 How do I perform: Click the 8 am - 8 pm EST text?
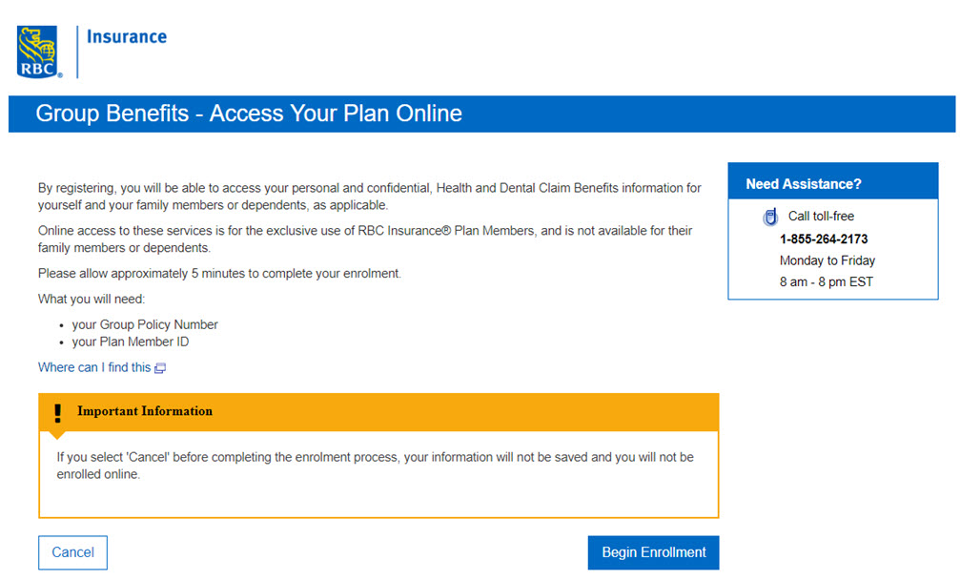[826, 282]
